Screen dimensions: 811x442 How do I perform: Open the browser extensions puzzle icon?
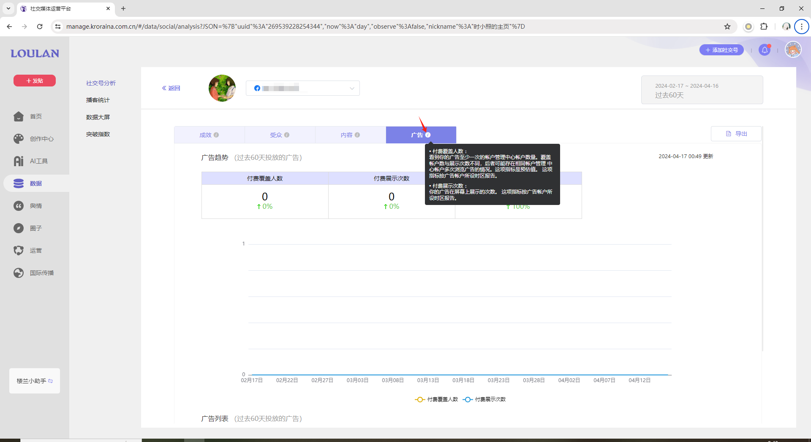click(764, 27)
